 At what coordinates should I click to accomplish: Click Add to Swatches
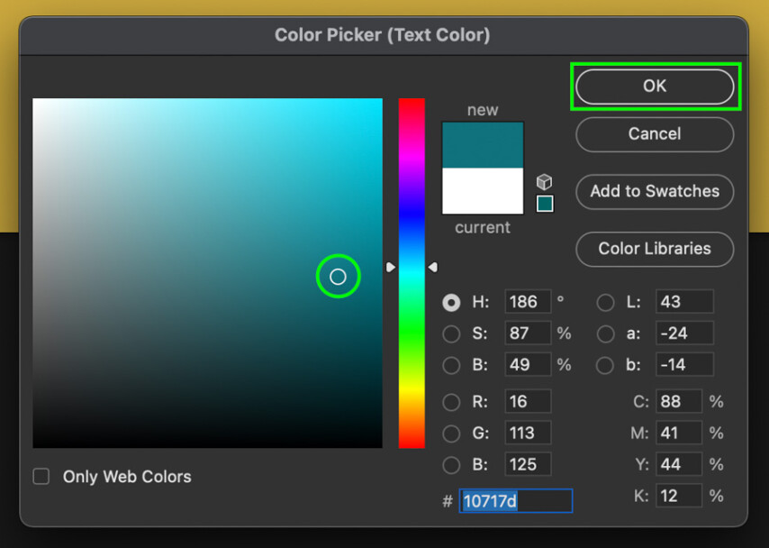[x=655, y=191]
